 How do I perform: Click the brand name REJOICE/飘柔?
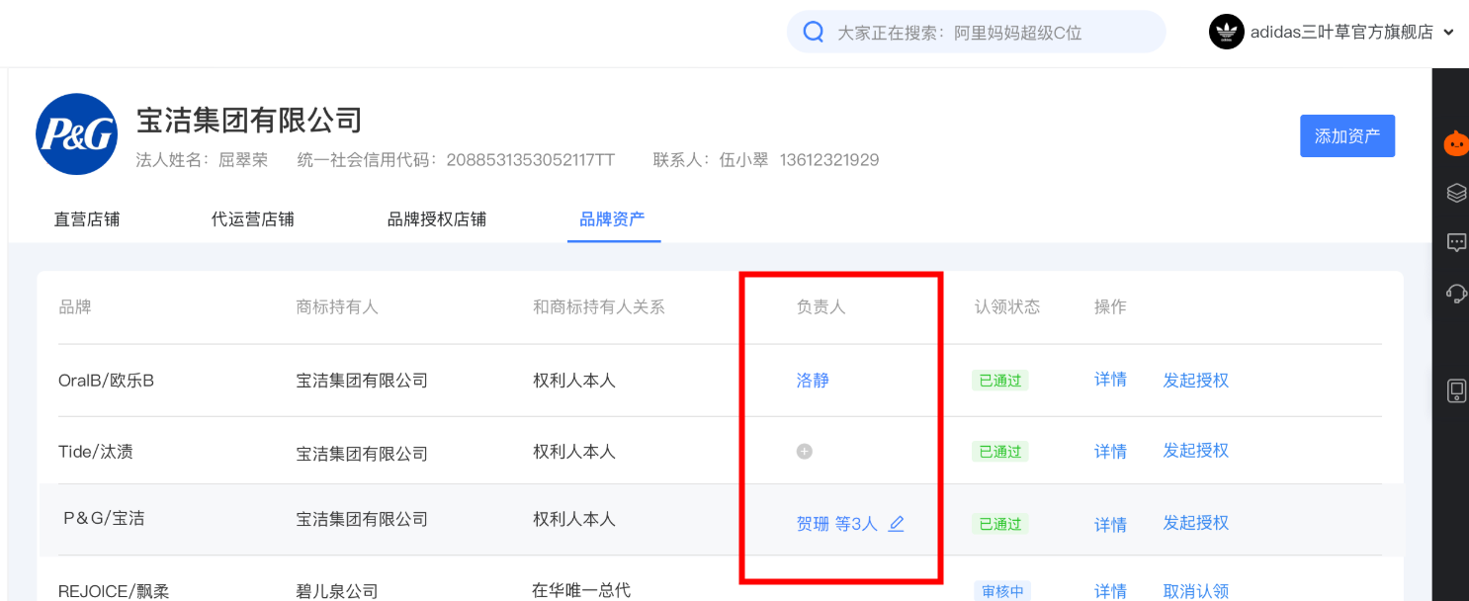click(x=114, y=591)
